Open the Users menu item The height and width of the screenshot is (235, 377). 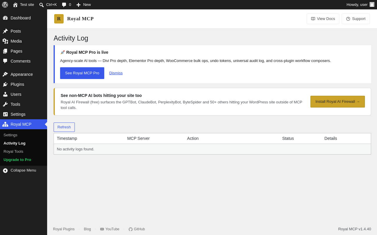[x=24, y=94]
